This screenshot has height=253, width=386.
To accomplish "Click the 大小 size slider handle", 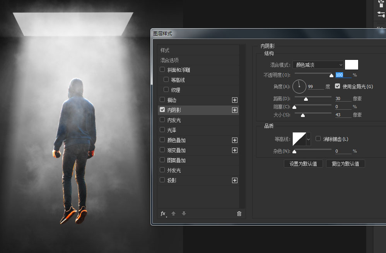I will [x=303, y=115].
